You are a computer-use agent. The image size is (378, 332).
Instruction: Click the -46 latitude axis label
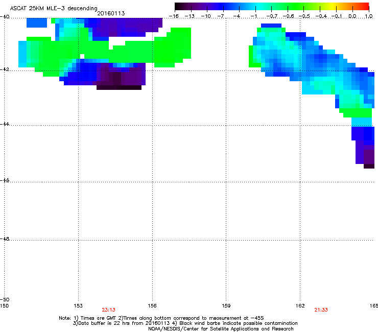pos(5,180)
